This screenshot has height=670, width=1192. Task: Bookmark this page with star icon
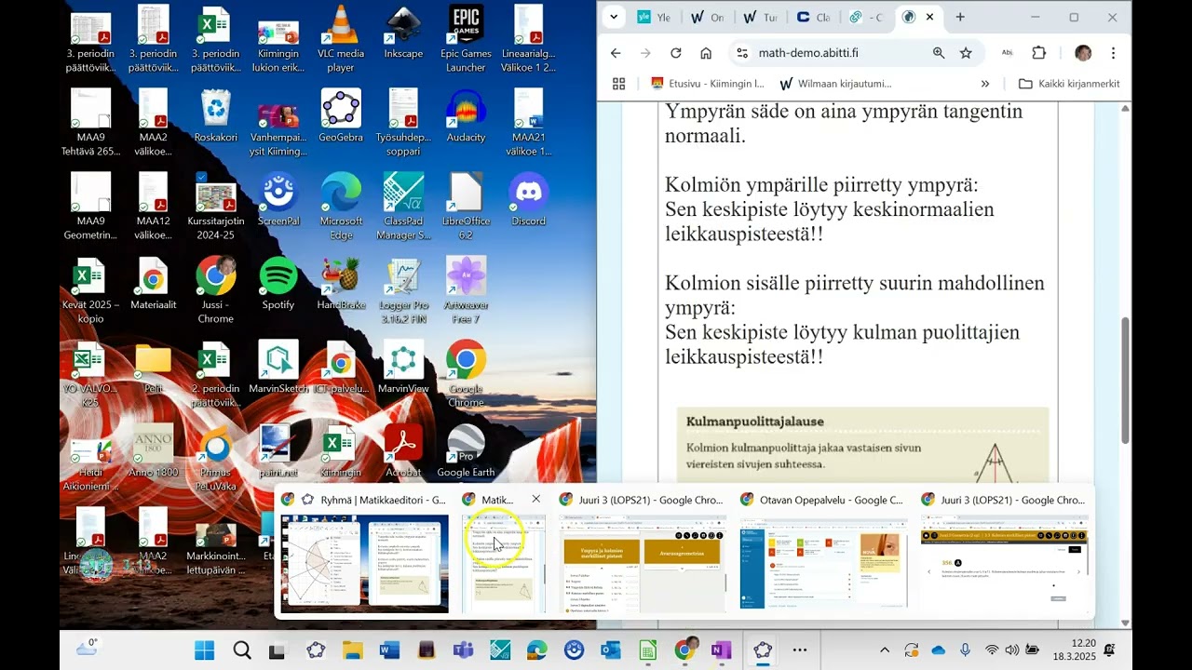pos(966,53)
